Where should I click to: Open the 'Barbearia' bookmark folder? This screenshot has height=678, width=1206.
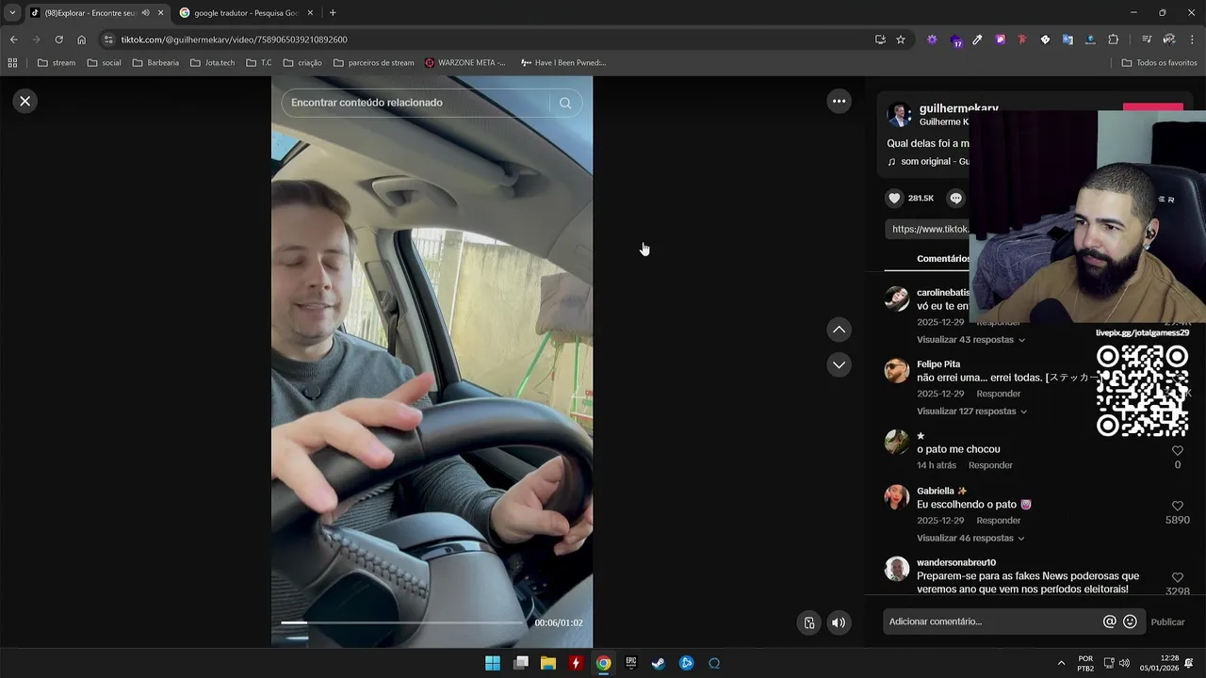(155, 63)
